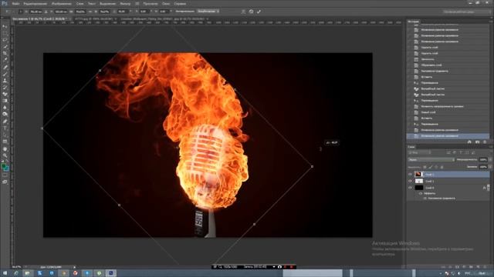This screenshot has width=494, height=277.
Task: Select the Healing Brush tool
Action: tap(5, 67)
